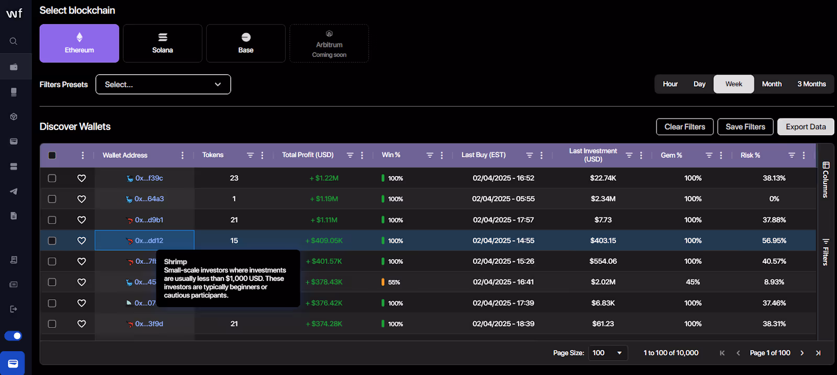Favorite wallet 0x...f39c with heart icon
This screenshot has width=837, height=375.
[82, 178]
